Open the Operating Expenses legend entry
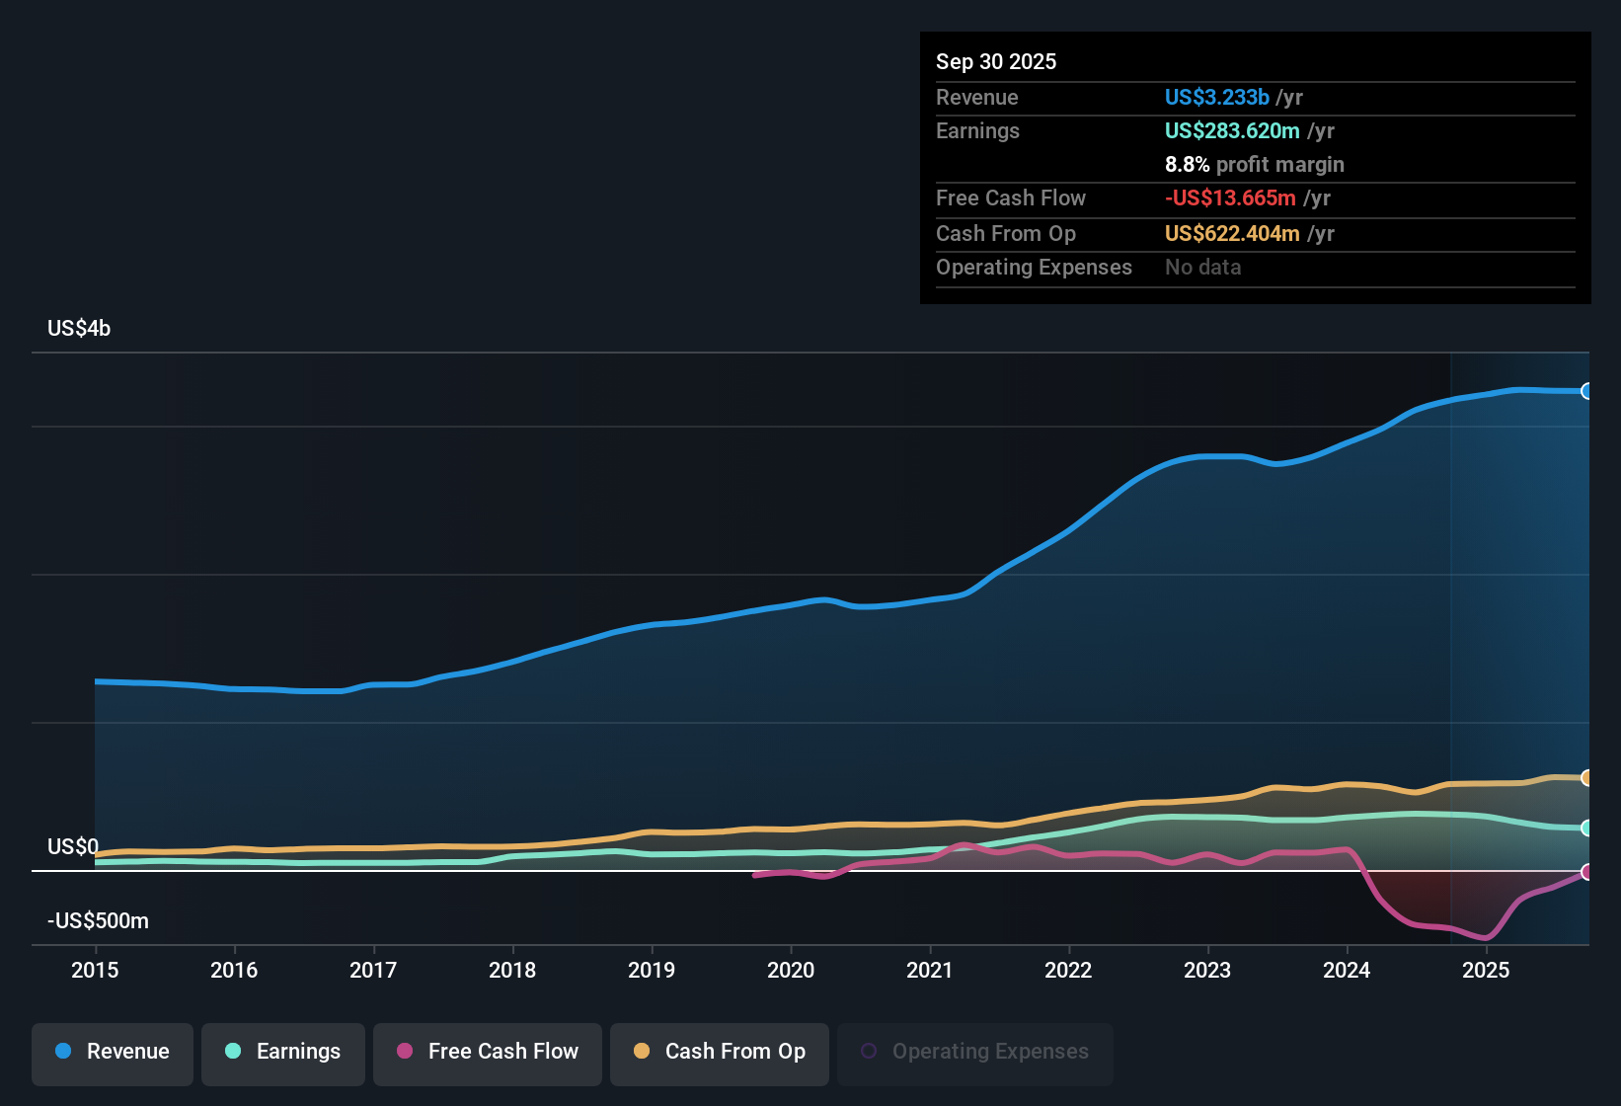 point(973,1052)
